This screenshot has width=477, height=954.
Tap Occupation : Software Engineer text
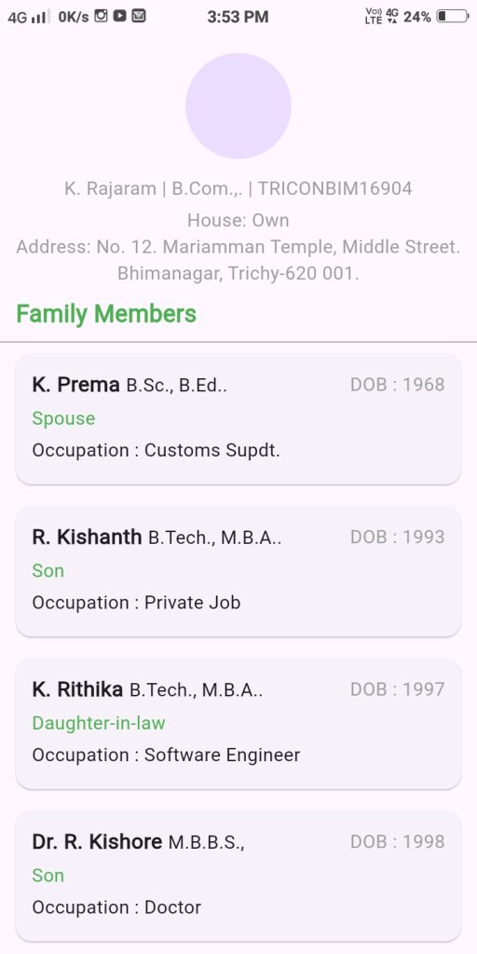pos(166,755)
